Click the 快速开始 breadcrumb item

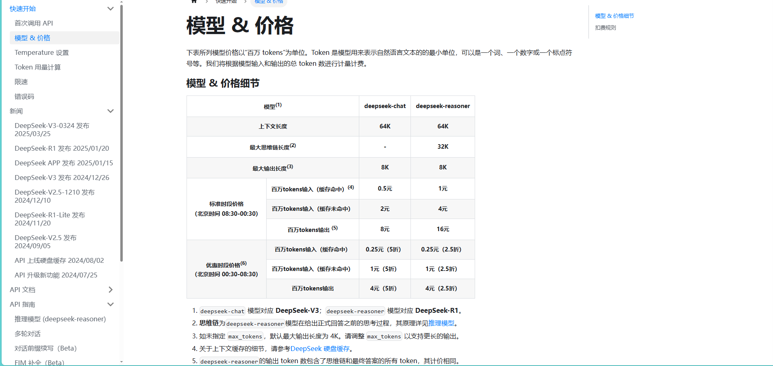(226, 2)
